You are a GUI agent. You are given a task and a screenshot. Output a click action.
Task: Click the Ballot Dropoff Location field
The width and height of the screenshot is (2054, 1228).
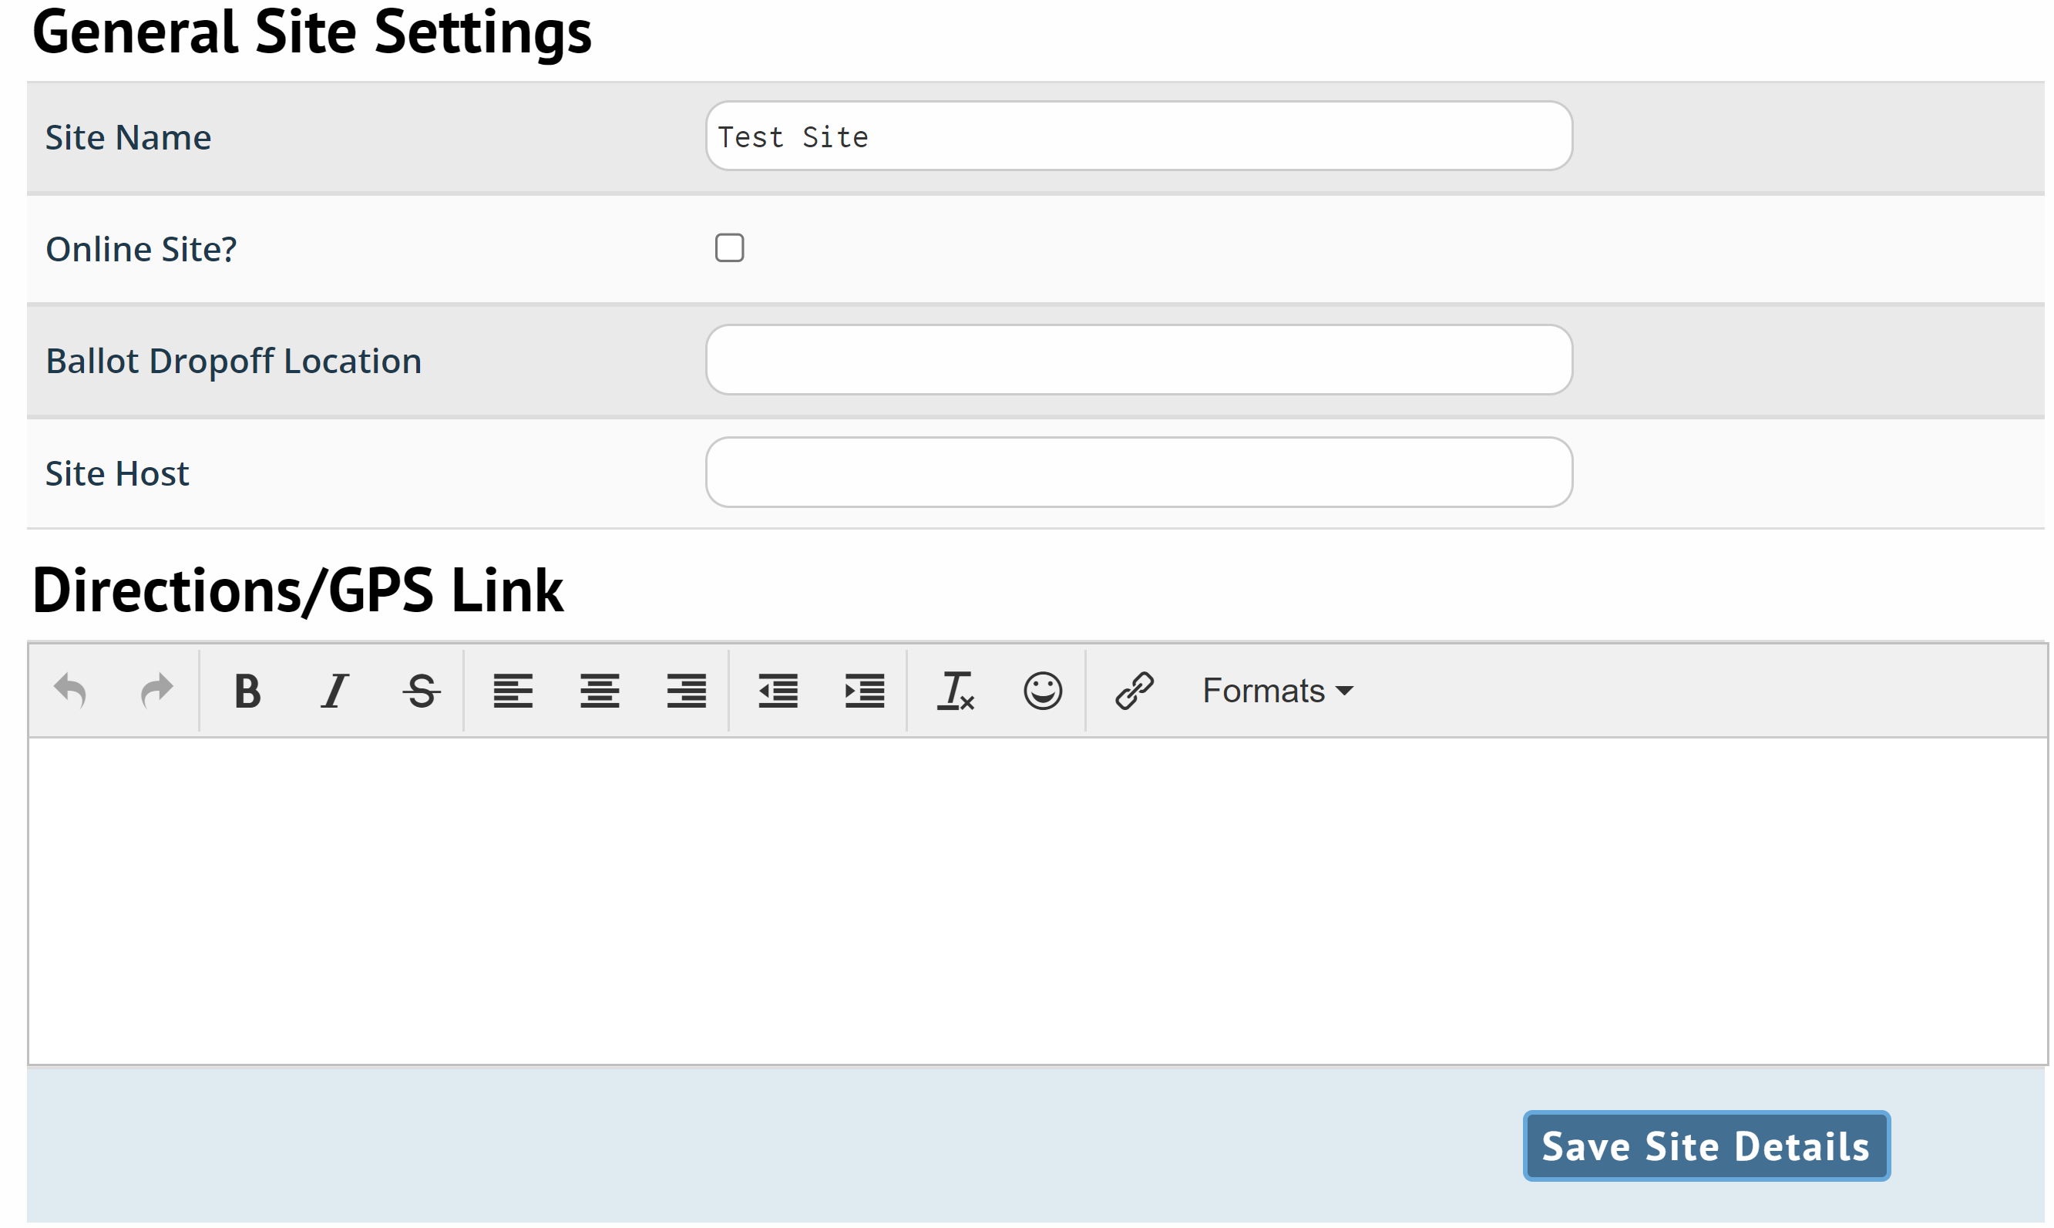tap(1139, 361)
